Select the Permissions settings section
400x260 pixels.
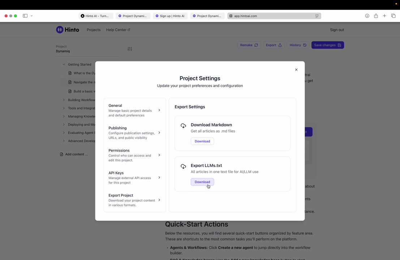[x=134, y=155]
